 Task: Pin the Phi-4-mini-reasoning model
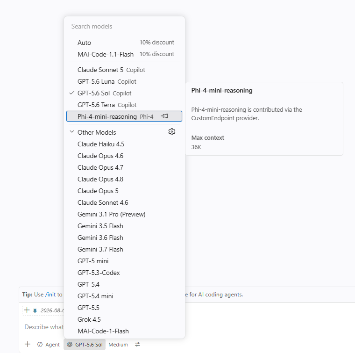click(x=164, y=116)
